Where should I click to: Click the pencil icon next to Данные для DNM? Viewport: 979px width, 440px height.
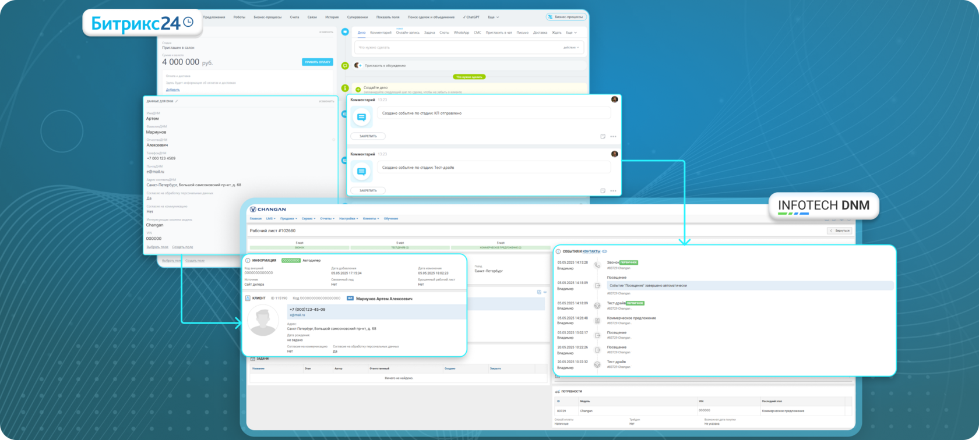tap(177, 101)
